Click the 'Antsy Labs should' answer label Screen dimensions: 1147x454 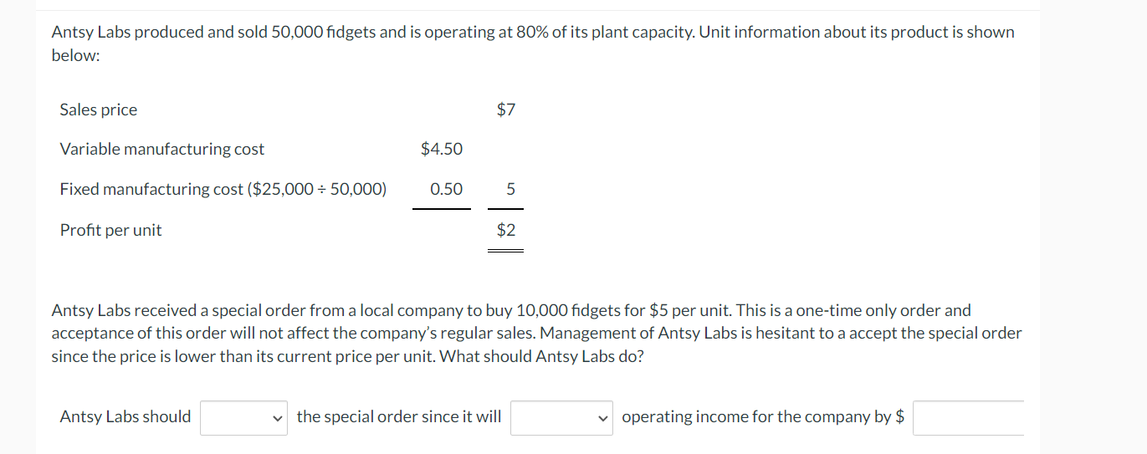click(125, 416)
